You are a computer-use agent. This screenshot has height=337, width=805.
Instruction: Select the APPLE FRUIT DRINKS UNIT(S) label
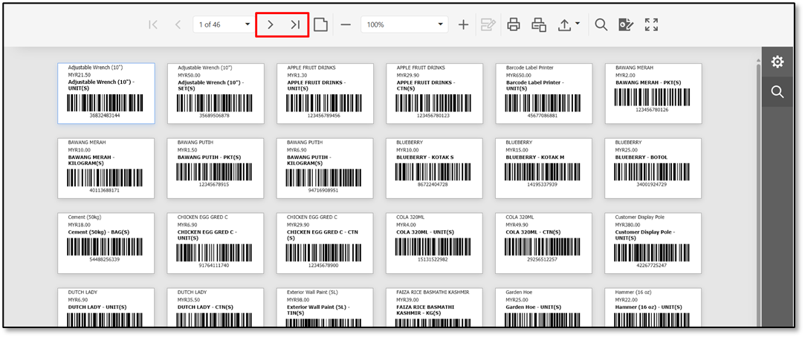click(x=325, y=94)
